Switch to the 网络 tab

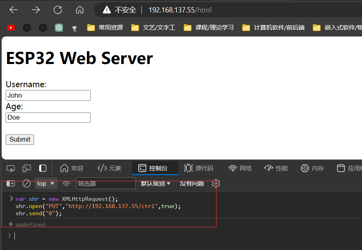point(240,168)
